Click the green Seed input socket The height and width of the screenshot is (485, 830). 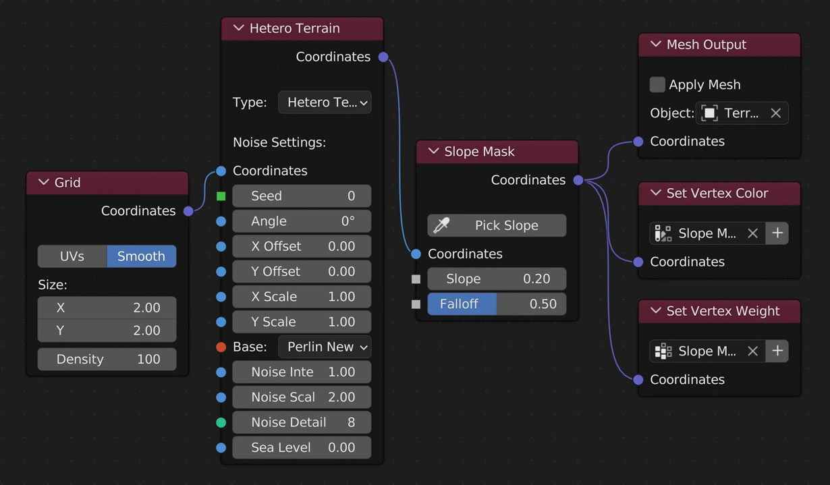coord(221,196)
